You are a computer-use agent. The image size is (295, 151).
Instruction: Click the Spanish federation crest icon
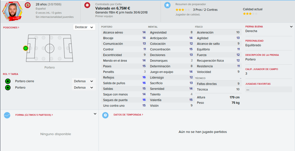tap(28, 5)
